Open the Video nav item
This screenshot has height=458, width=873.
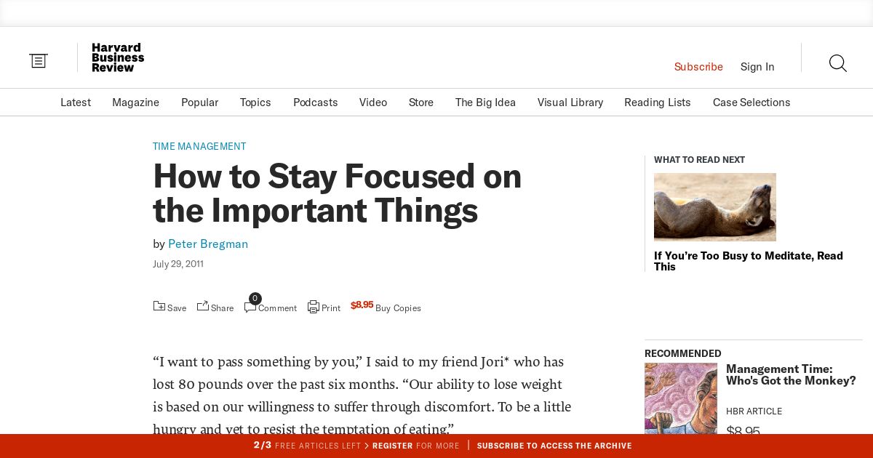(x=373, y=103)
